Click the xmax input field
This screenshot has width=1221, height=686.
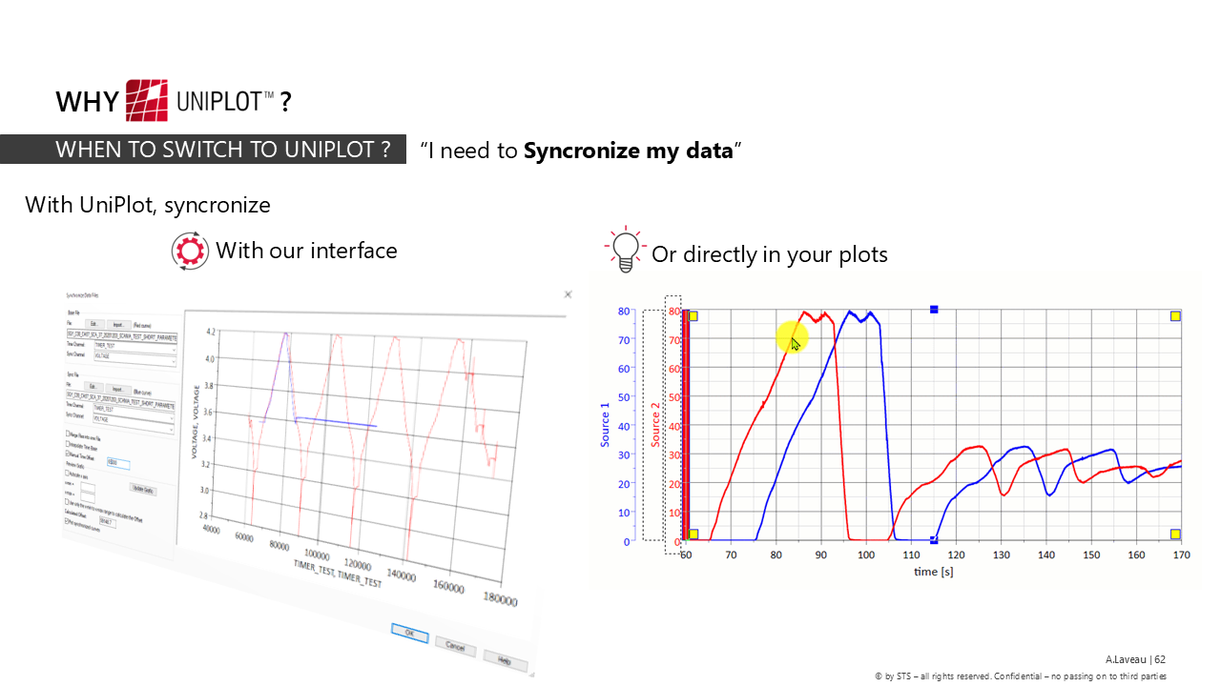(88, 496)
